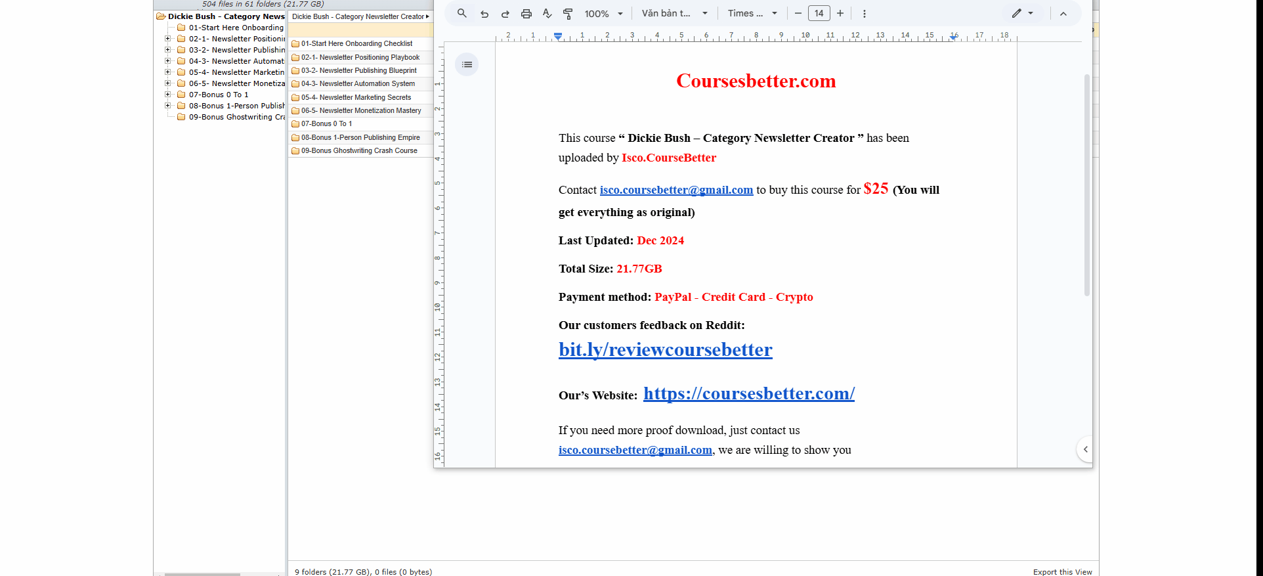1263x576 pixels.
Task: Select Dickie Bush root folder in tree
Action: (x=226, y=16)
